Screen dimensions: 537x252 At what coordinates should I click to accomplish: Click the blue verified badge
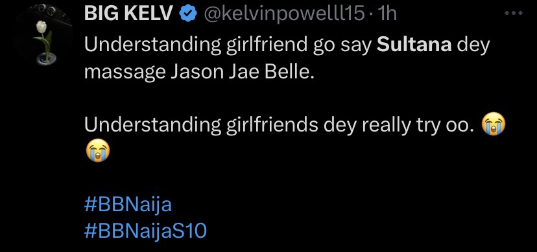[188, 14]
